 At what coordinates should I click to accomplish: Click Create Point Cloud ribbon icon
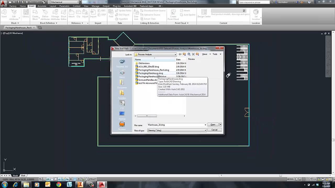pyautogui.click(x=173, y=15)
